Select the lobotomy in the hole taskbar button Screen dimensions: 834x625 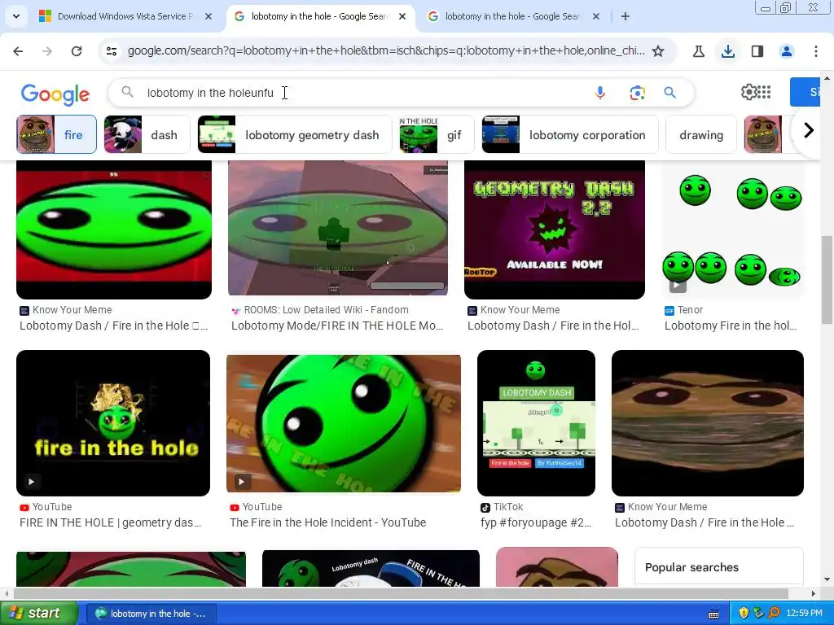(151, 614)
